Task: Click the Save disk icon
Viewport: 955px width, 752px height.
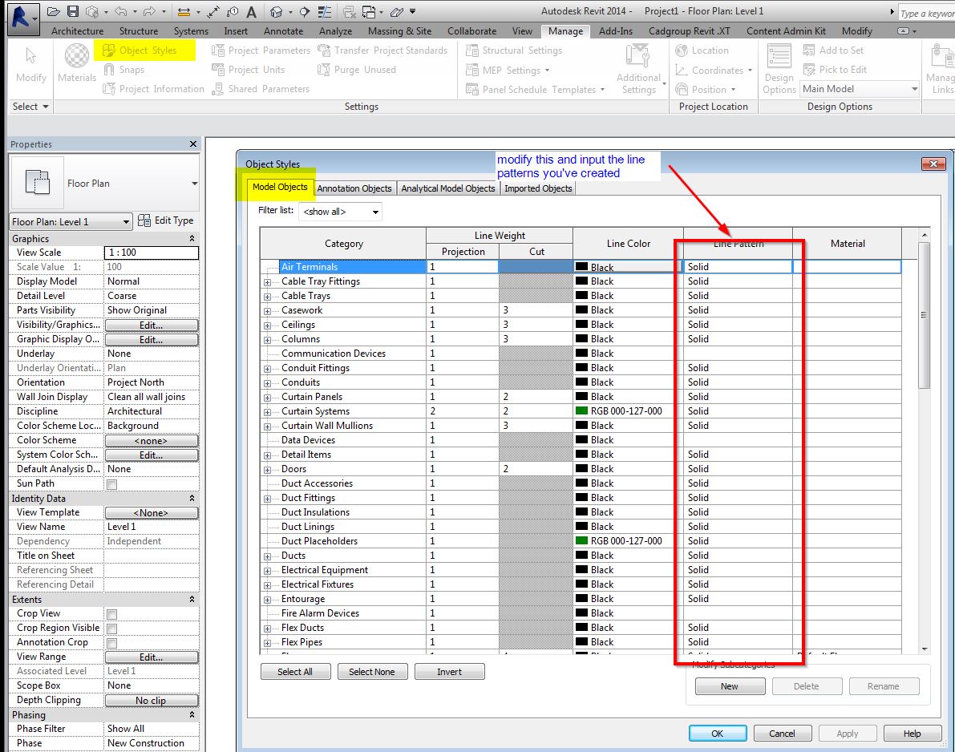Action: coord(73,11)
